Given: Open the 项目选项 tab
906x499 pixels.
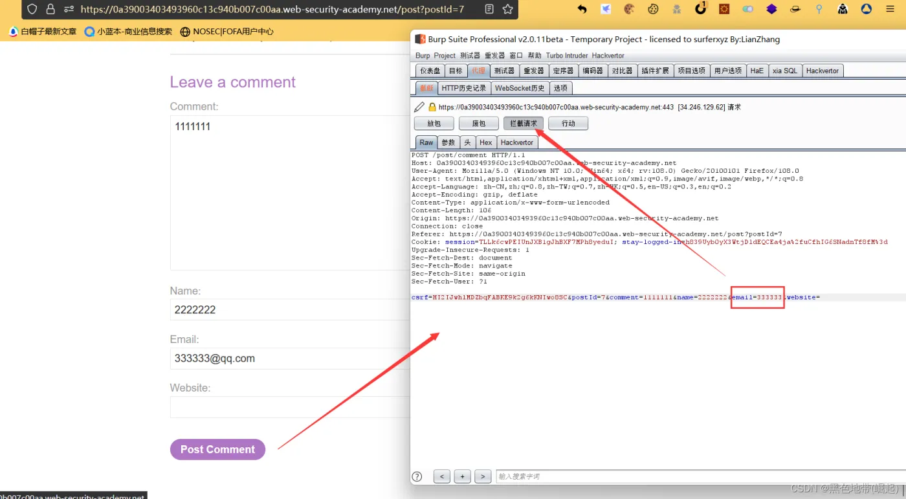Looking at the screenshot, I should [691, 71].
